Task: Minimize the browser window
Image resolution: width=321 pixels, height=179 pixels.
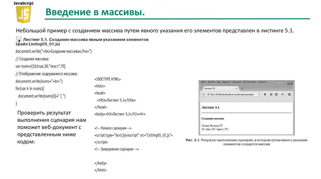Action: coord(278,83)
